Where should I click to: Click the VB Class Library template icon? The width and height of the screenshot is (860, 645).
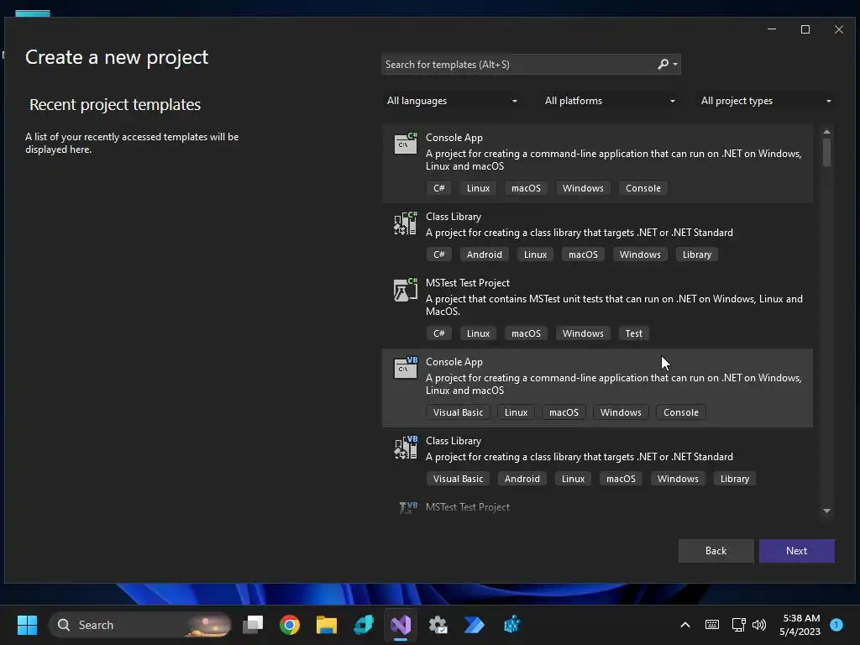pos(406,447)
